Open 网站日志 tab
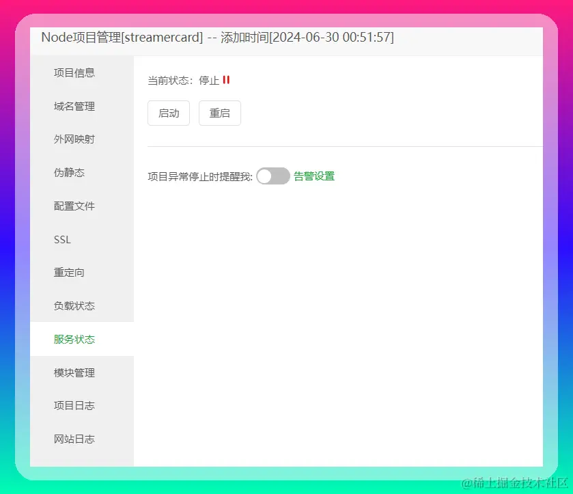Viewport: 573px width, 494px height. (x=82, y=439)
